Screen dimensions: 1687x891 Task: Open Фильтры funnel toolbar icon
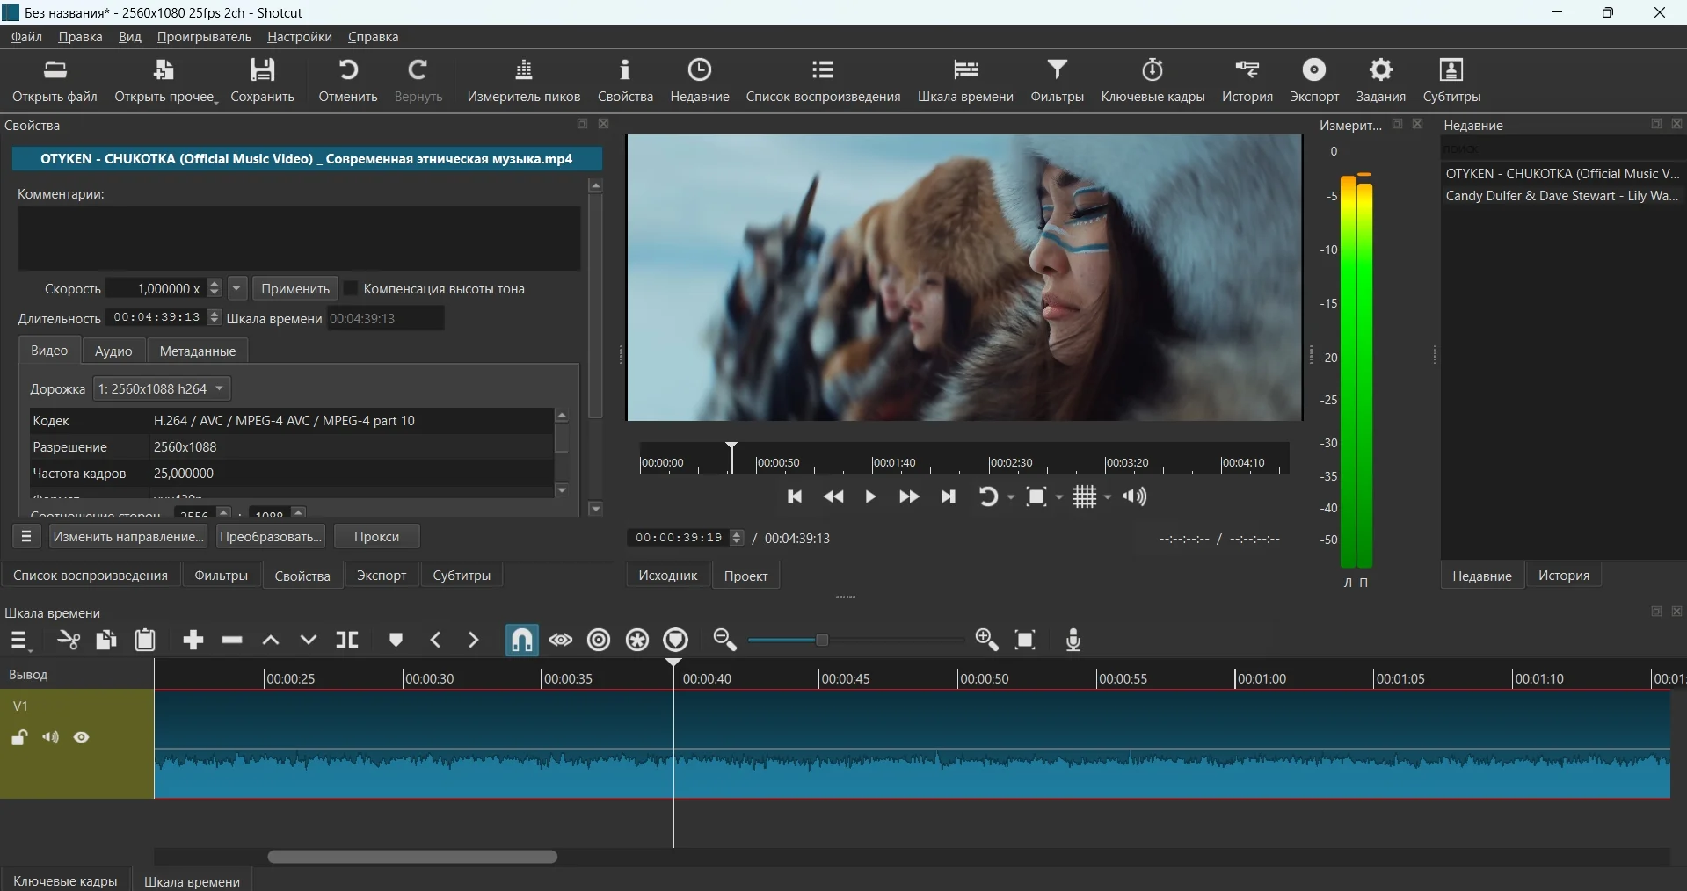coord(1057,81)
